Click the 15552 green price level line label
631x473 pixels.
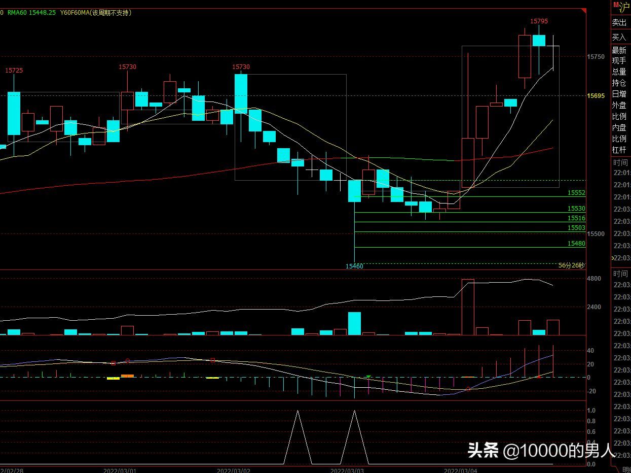576,193
